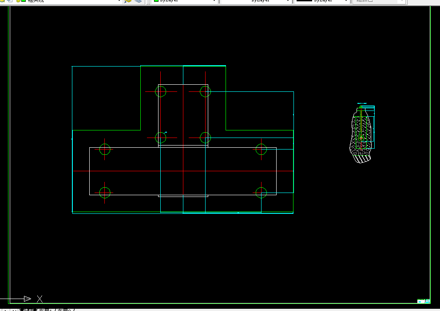Click the green layer color swatch
The image size is (440, 311).
click(24, 1)
